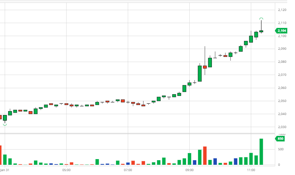Select the 2,050 price axis label
Viewport: 295px width, 175px height.
[x=282, y=101]
